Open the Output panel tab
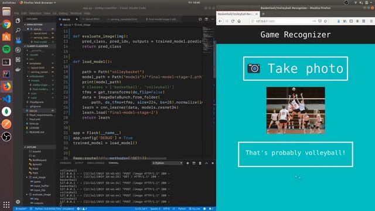 click(79, 163)
